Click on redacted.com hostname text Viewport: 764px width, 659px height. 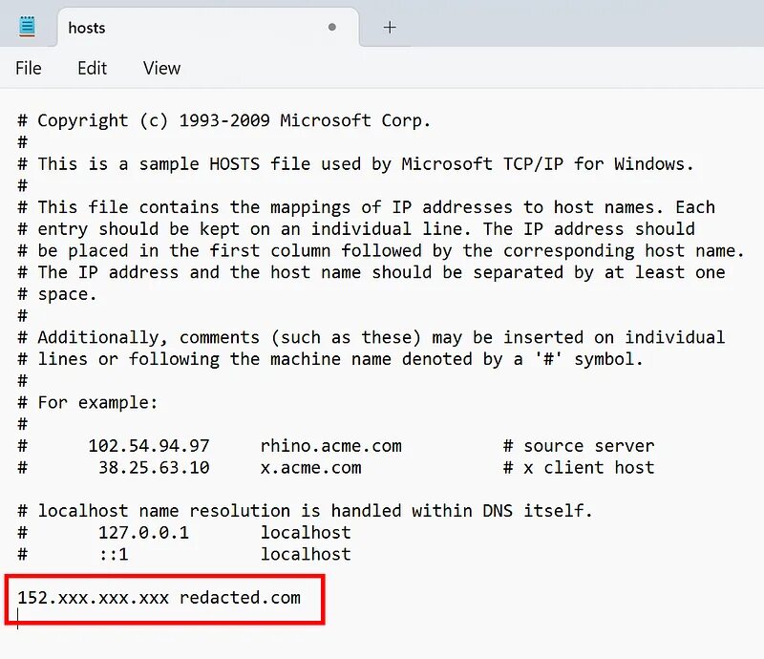240,598
